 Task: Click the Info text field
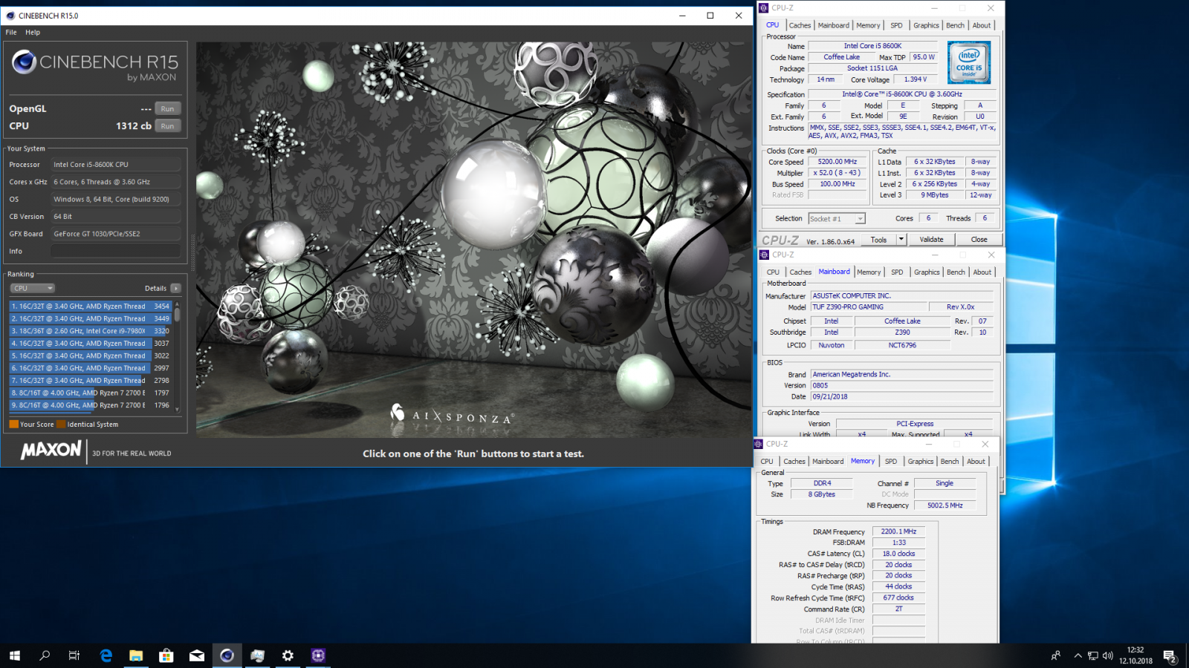115,251
